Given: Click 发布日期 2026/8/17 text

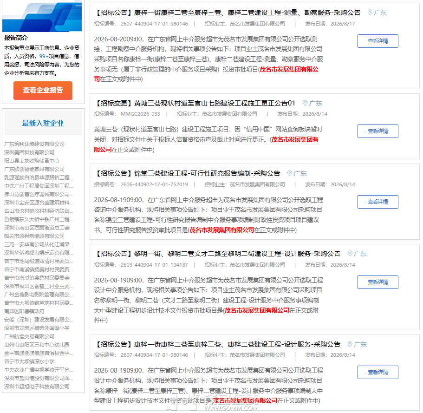Looking at the screenshot, I should (330, 24).
